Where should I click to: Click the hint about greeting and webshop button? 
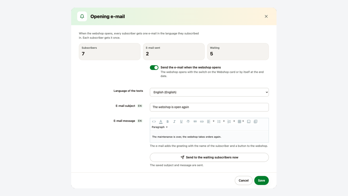(209, 146)
